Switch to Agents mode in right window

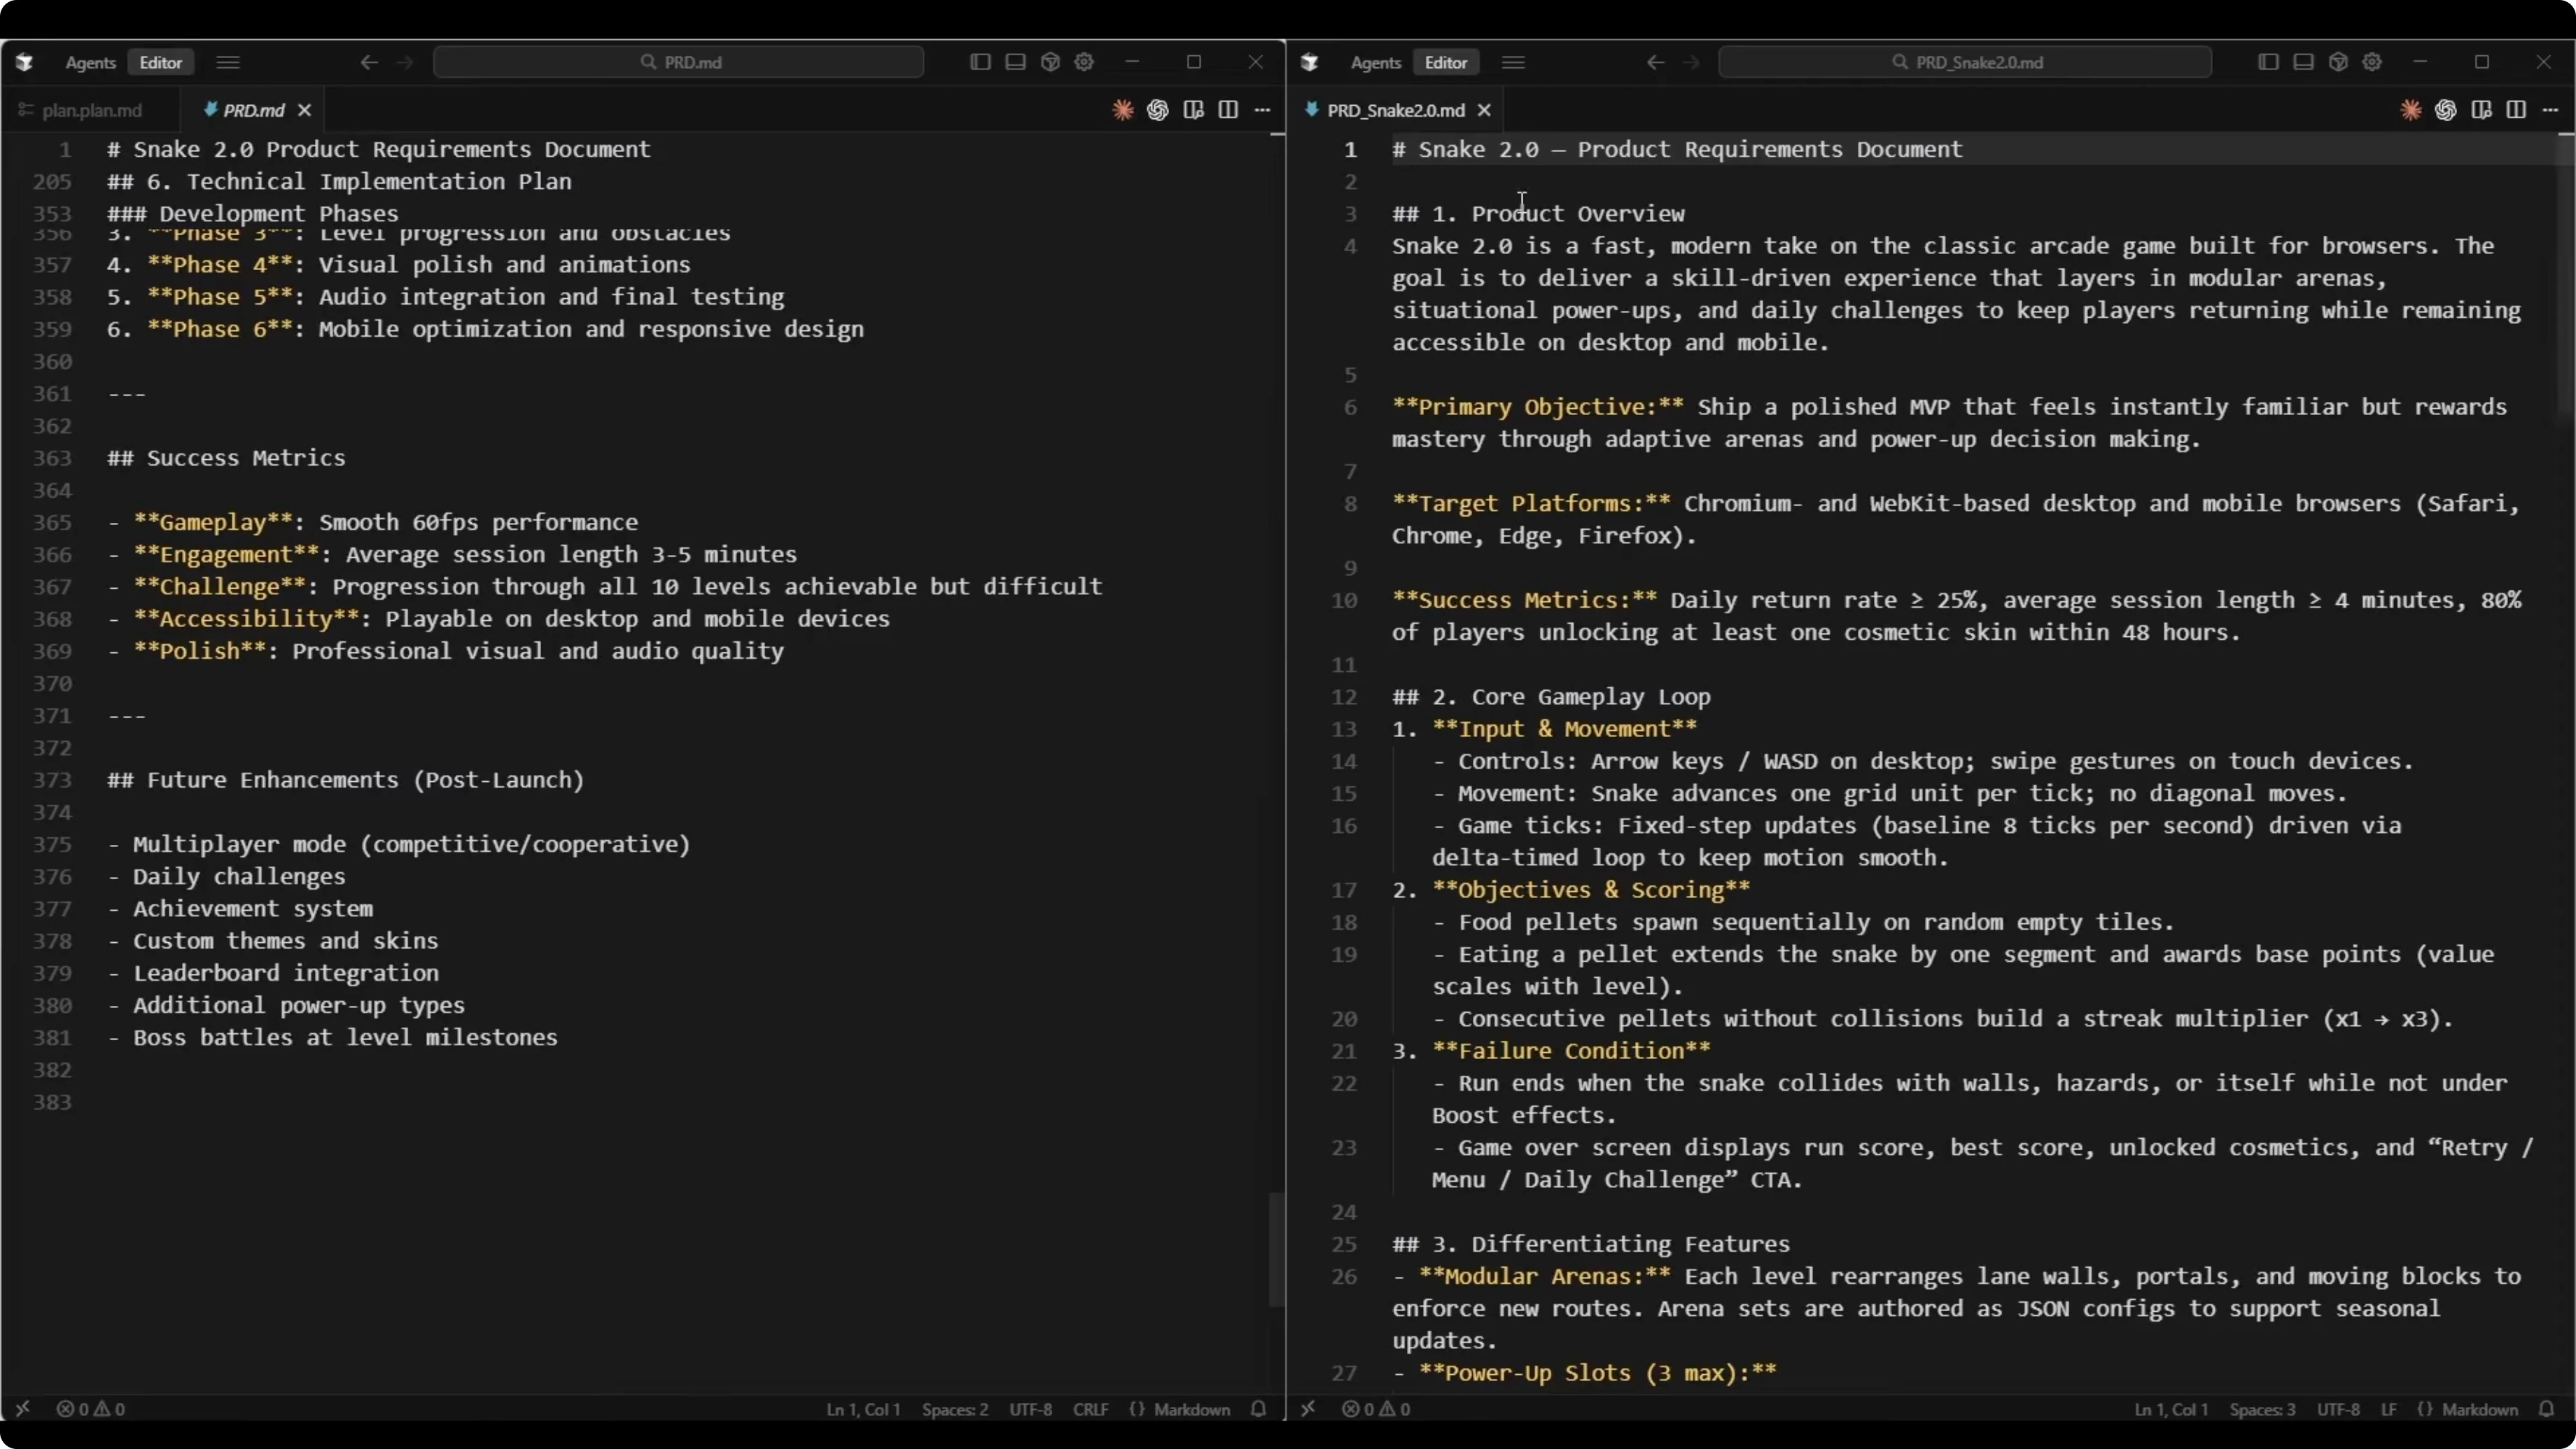tap(1375, 62)
